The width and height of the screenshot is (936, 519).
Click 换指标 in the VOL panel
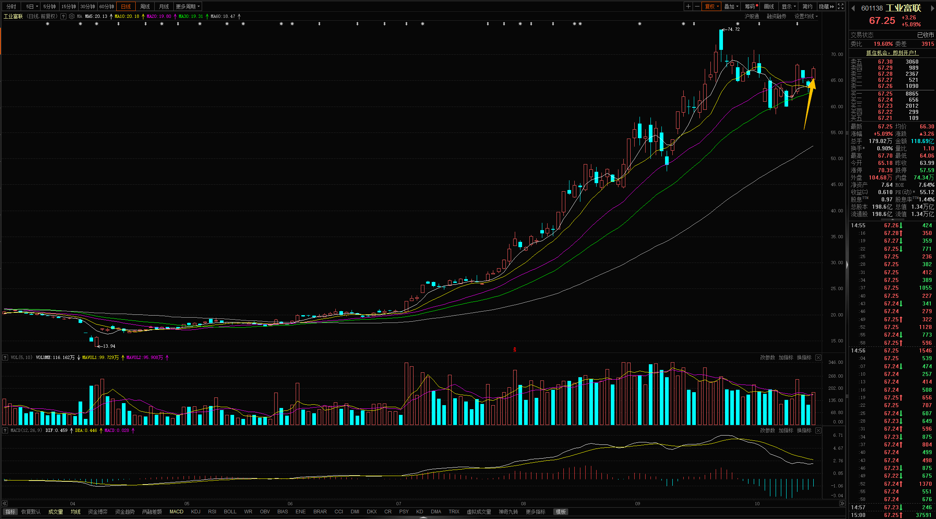(804, 357)
